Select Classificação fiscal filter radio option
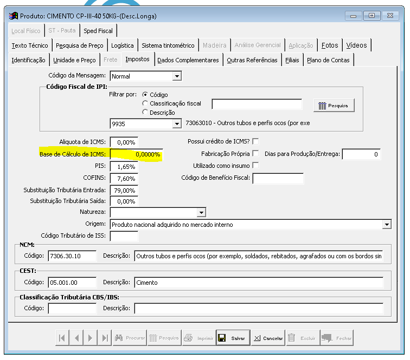This screenshot has height=360, width=410. (x=145, y=103)
